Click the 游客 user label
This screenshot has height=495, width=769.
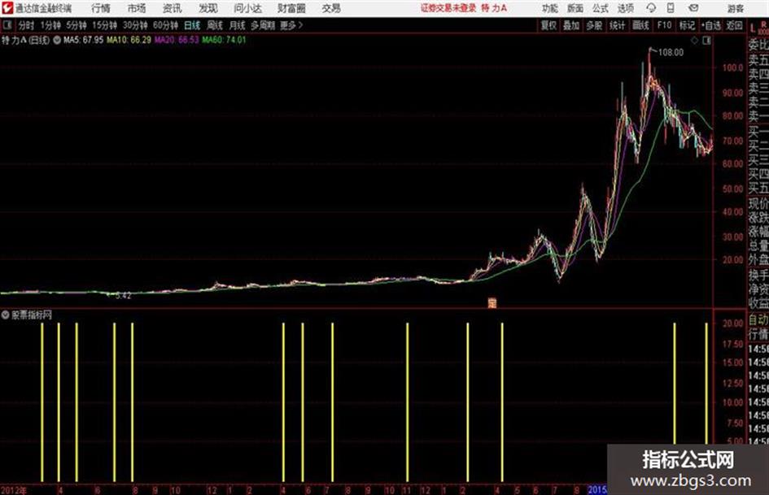click(x=735, y=8)
